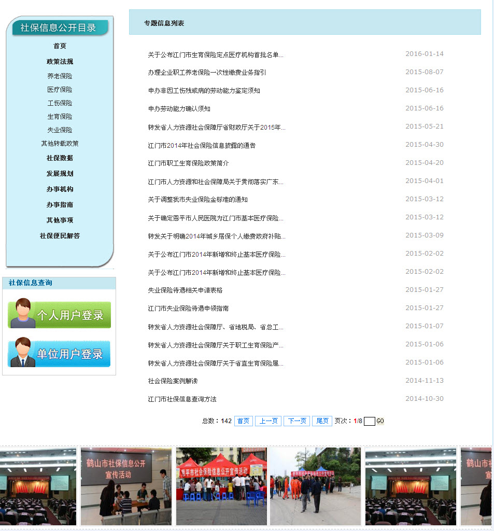Open article 办理企业职工养老保险一次性缴费业务指引

207,73
